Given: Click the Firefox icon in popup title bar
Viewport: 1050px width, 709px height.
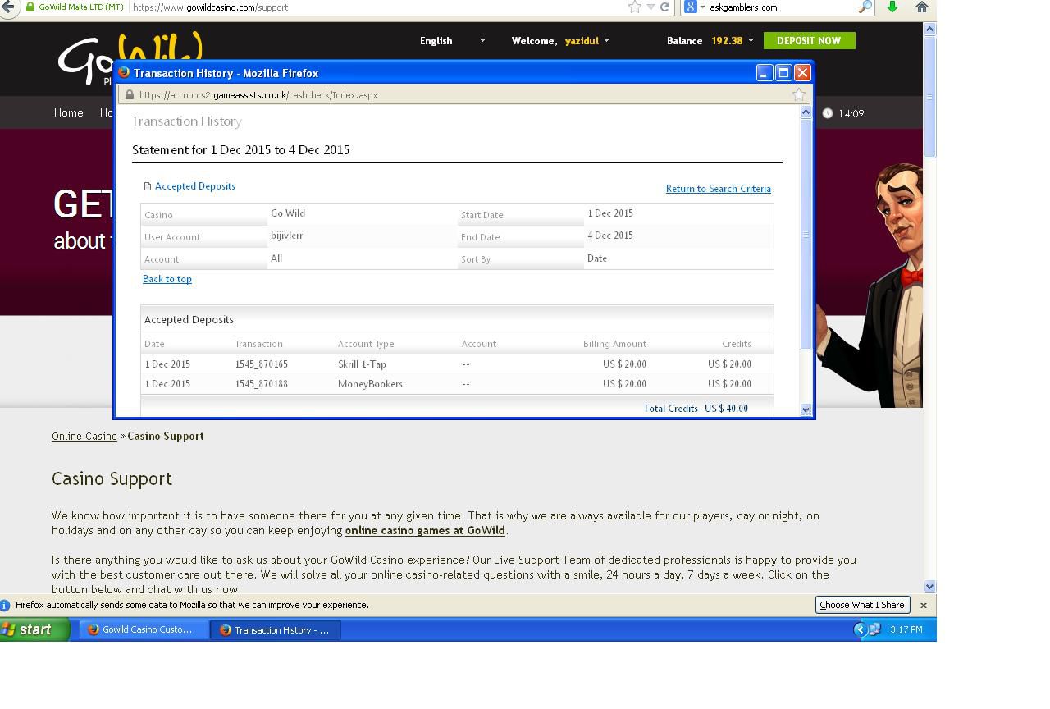Looking at the screenshot, I should 124,72.
